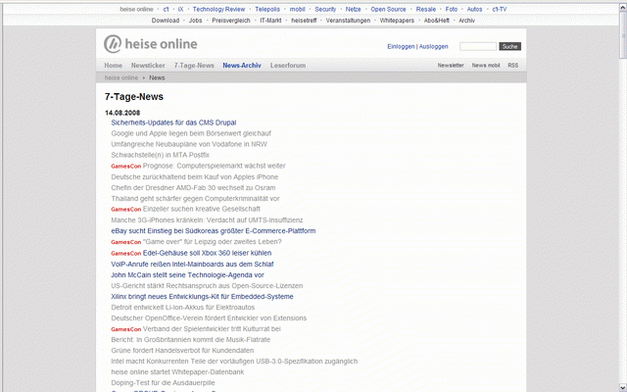Image resolution: width=627 pixels, height=392 pixels.
Task: Open Grüne fordert Handelsverbot article
Action: click(x=182, y=351)
